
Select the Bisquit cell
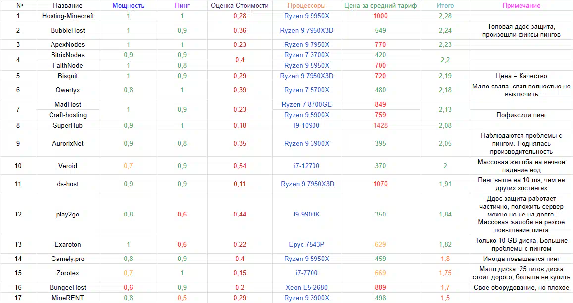pos(68,76)
